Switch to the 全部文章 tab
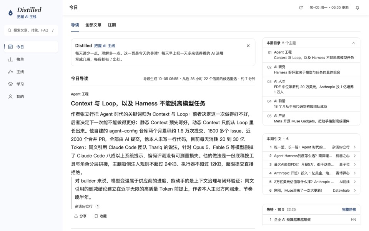Image resolution: width=369 pixels, height=231 pixels. click(93, 25)
